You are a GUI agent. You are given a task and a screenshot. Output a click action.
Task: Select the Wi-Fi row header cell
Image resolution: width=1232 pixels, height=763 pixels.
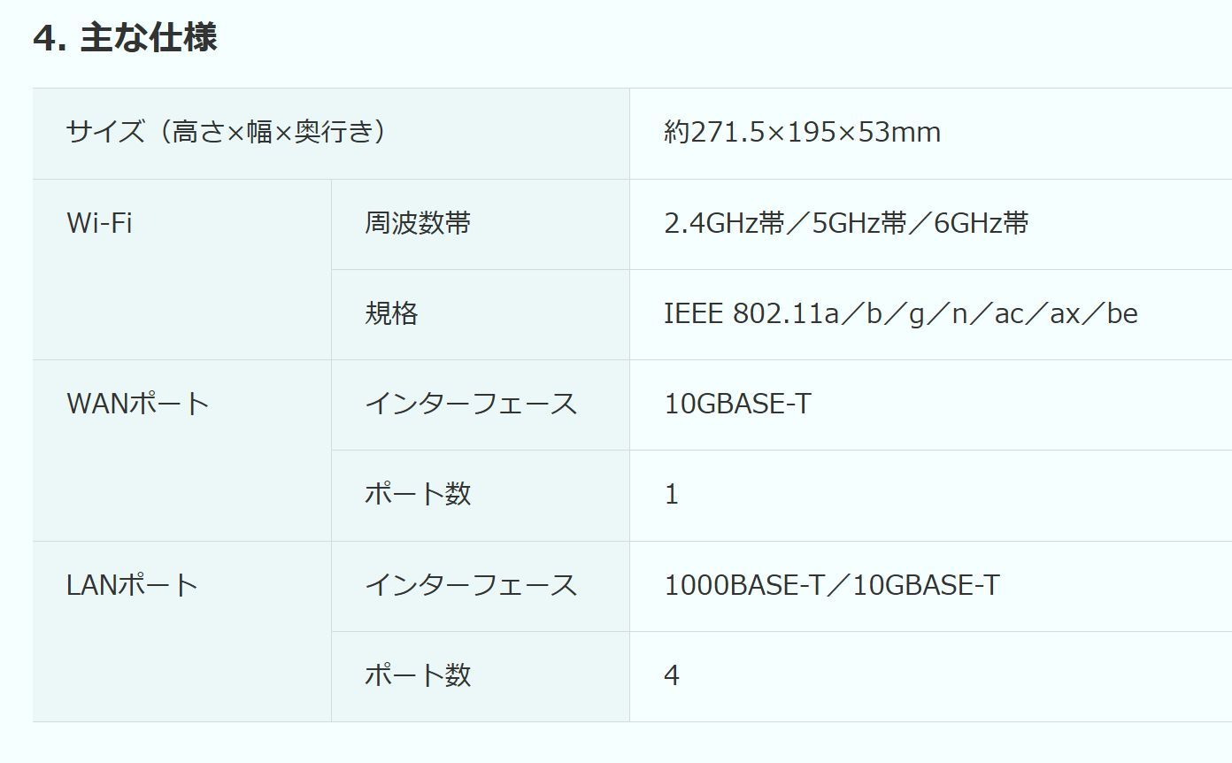pos(99,223)
